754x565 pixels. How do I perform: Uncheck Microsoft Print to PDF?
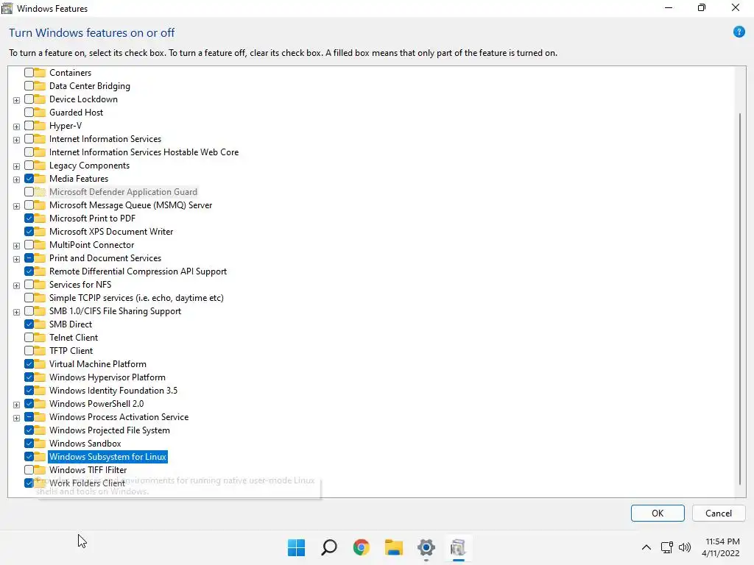tap(29, 218)
